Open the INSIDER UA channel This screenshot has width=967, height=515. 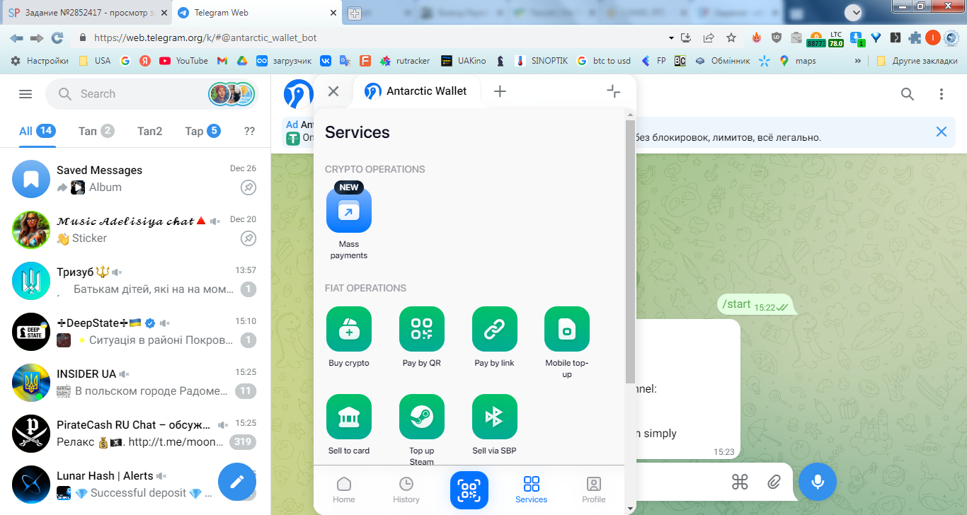point(135,383)
